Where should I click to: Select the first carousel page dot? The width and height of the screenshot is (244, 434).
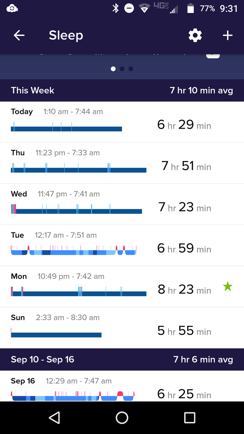(113, 69)
